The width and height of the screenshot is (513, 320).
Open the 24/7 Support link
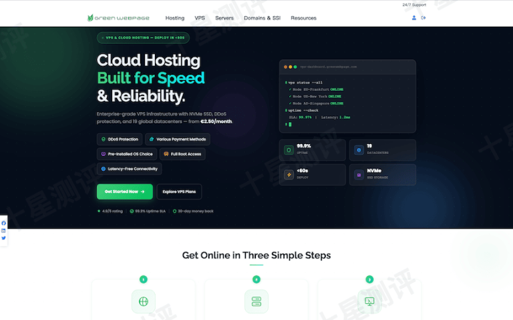[413, 5]
